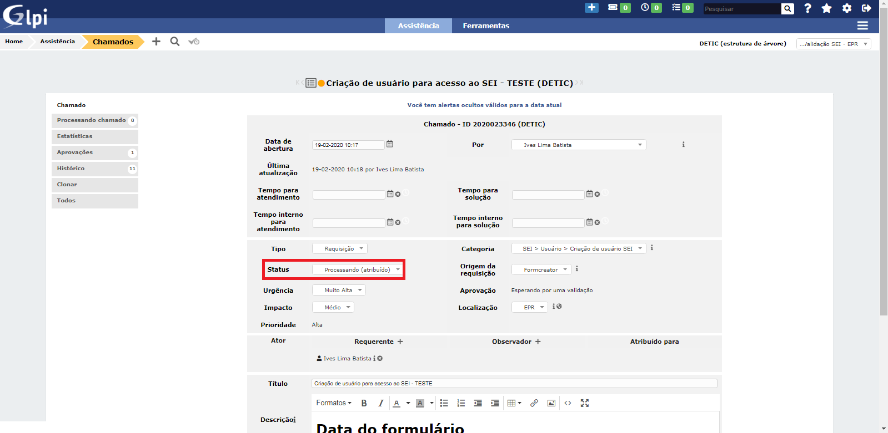Open the Tipo Requisição dropdown

[x=339, y=248]
